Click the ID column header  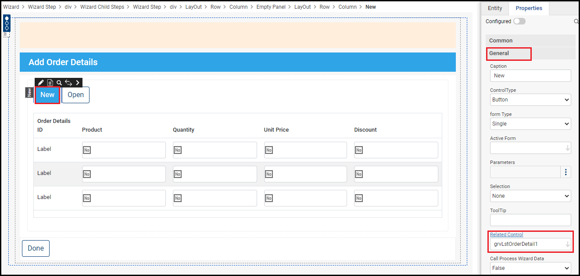pos(40,130)
